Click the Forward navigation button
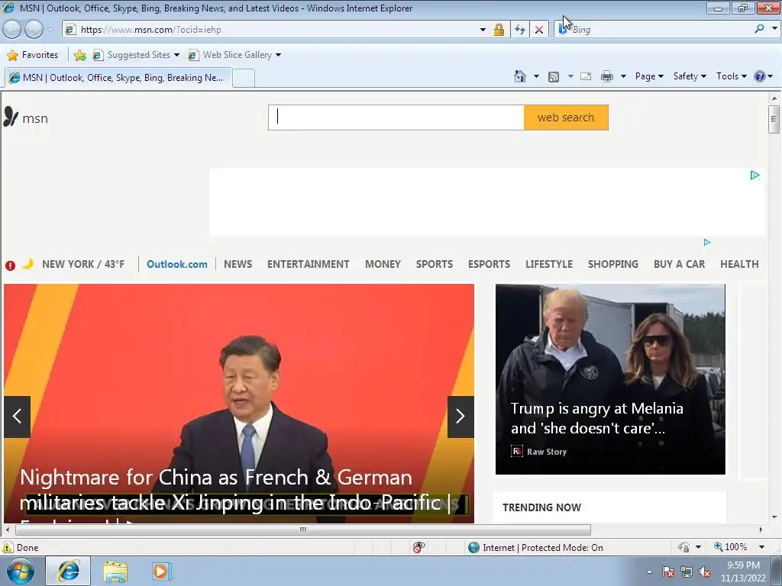The height and width of the screenshot is (586, 782). (x=34, y=30)
